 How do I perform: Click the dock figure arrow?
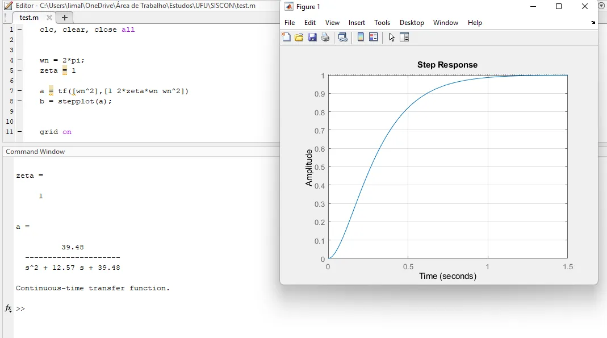click(593, 23)
